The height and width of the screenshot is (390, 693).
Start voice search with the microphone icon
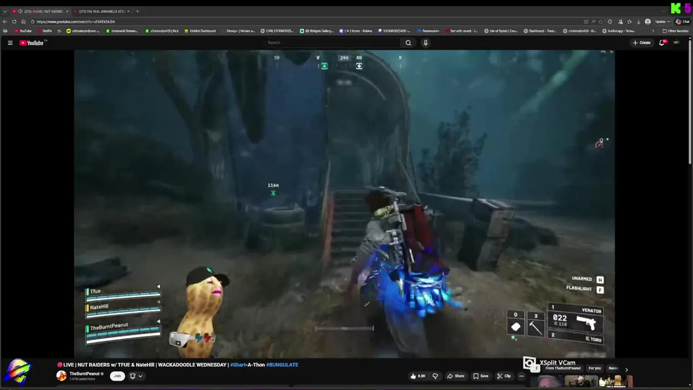click(x=426, y=43)
